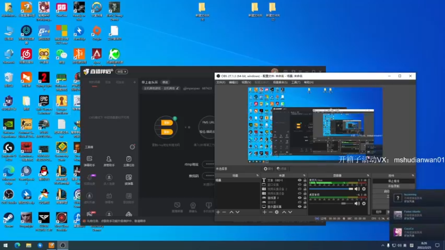Click the 属性 properties button above the Sources panel
The image size is (445, 250).
[x=268, y=169]
